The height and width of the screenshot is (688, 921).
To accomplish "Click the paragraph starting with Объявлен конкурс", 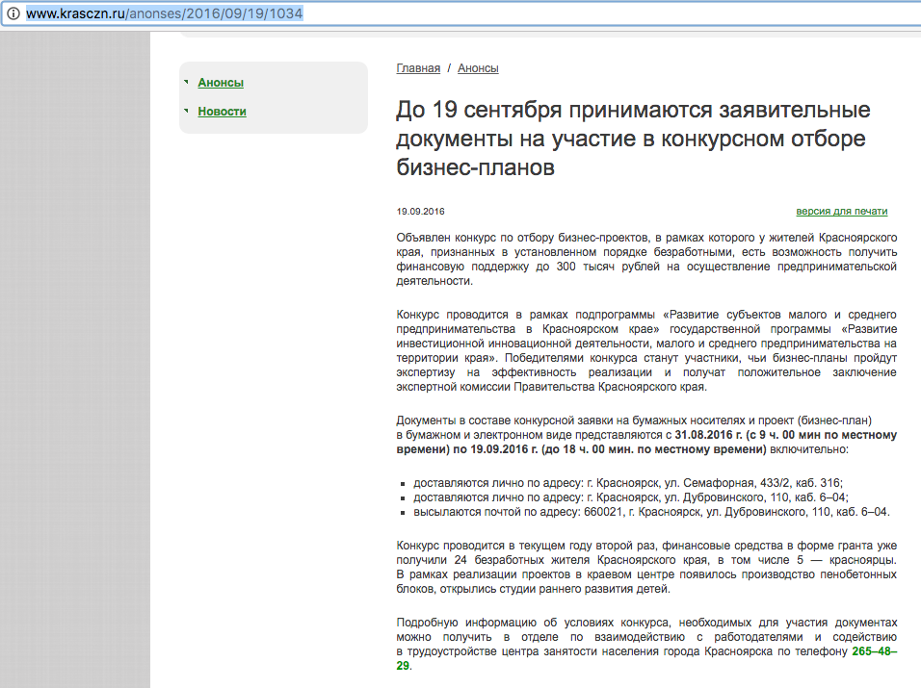I will click(x=646, y=259).
